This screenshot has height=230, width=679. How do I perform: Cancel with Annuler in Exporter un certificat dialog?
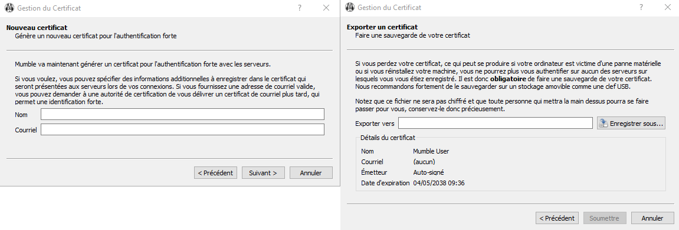(652, 218)
